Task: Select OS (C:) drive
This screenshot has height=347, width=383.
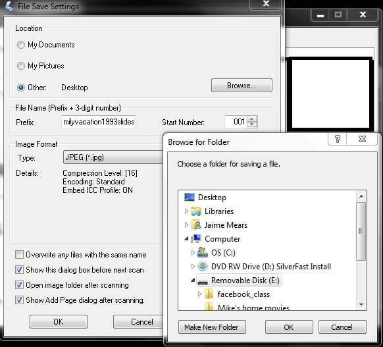Action: coord(223,253)
